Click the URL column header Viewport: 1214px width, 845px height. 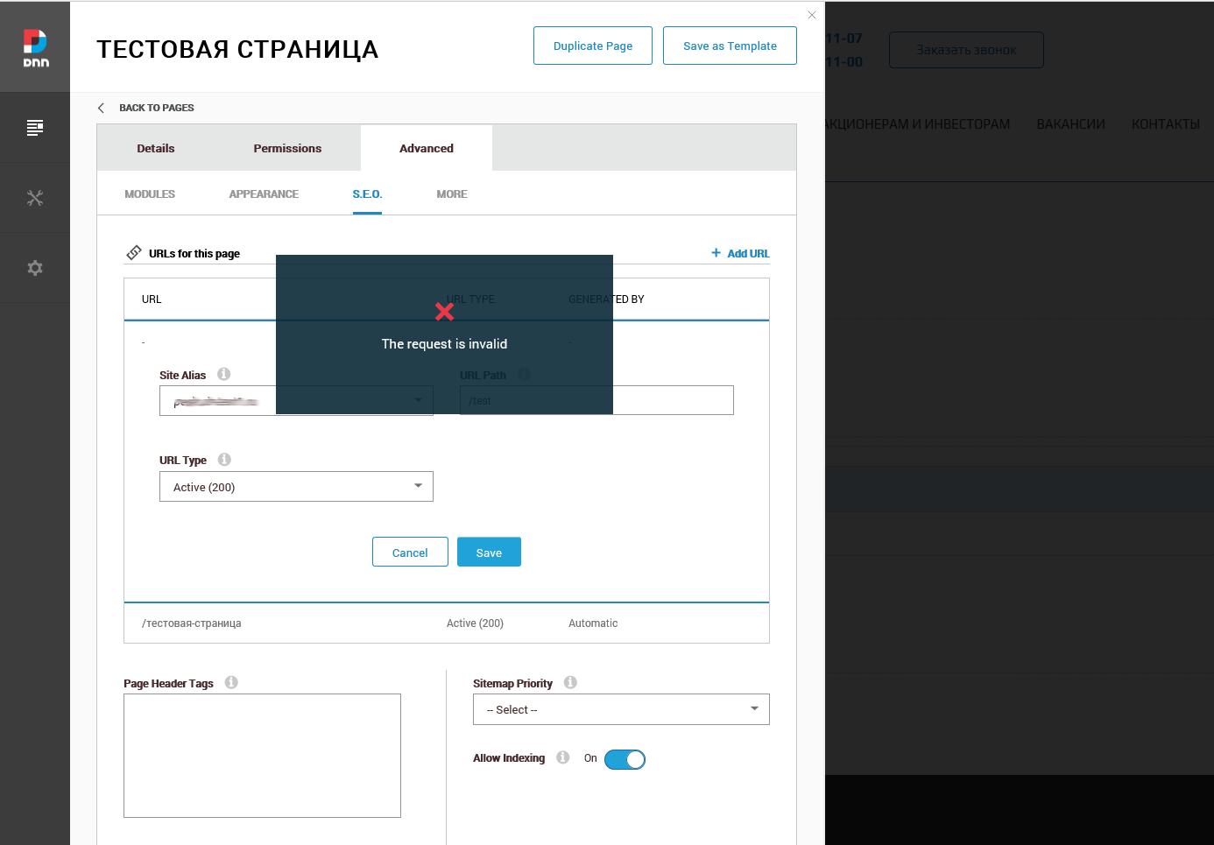152,299
